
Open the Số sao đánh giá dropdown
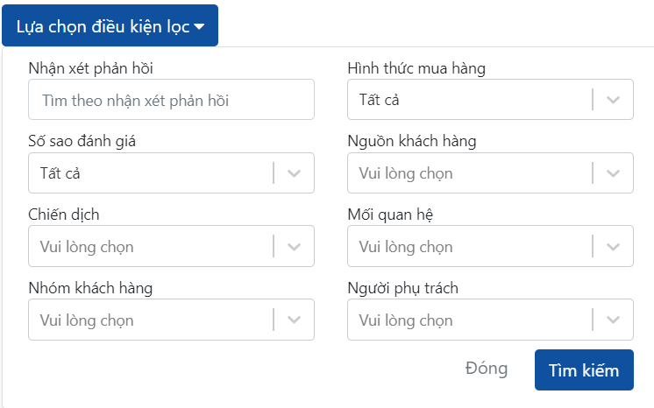[x=150, y=173]
